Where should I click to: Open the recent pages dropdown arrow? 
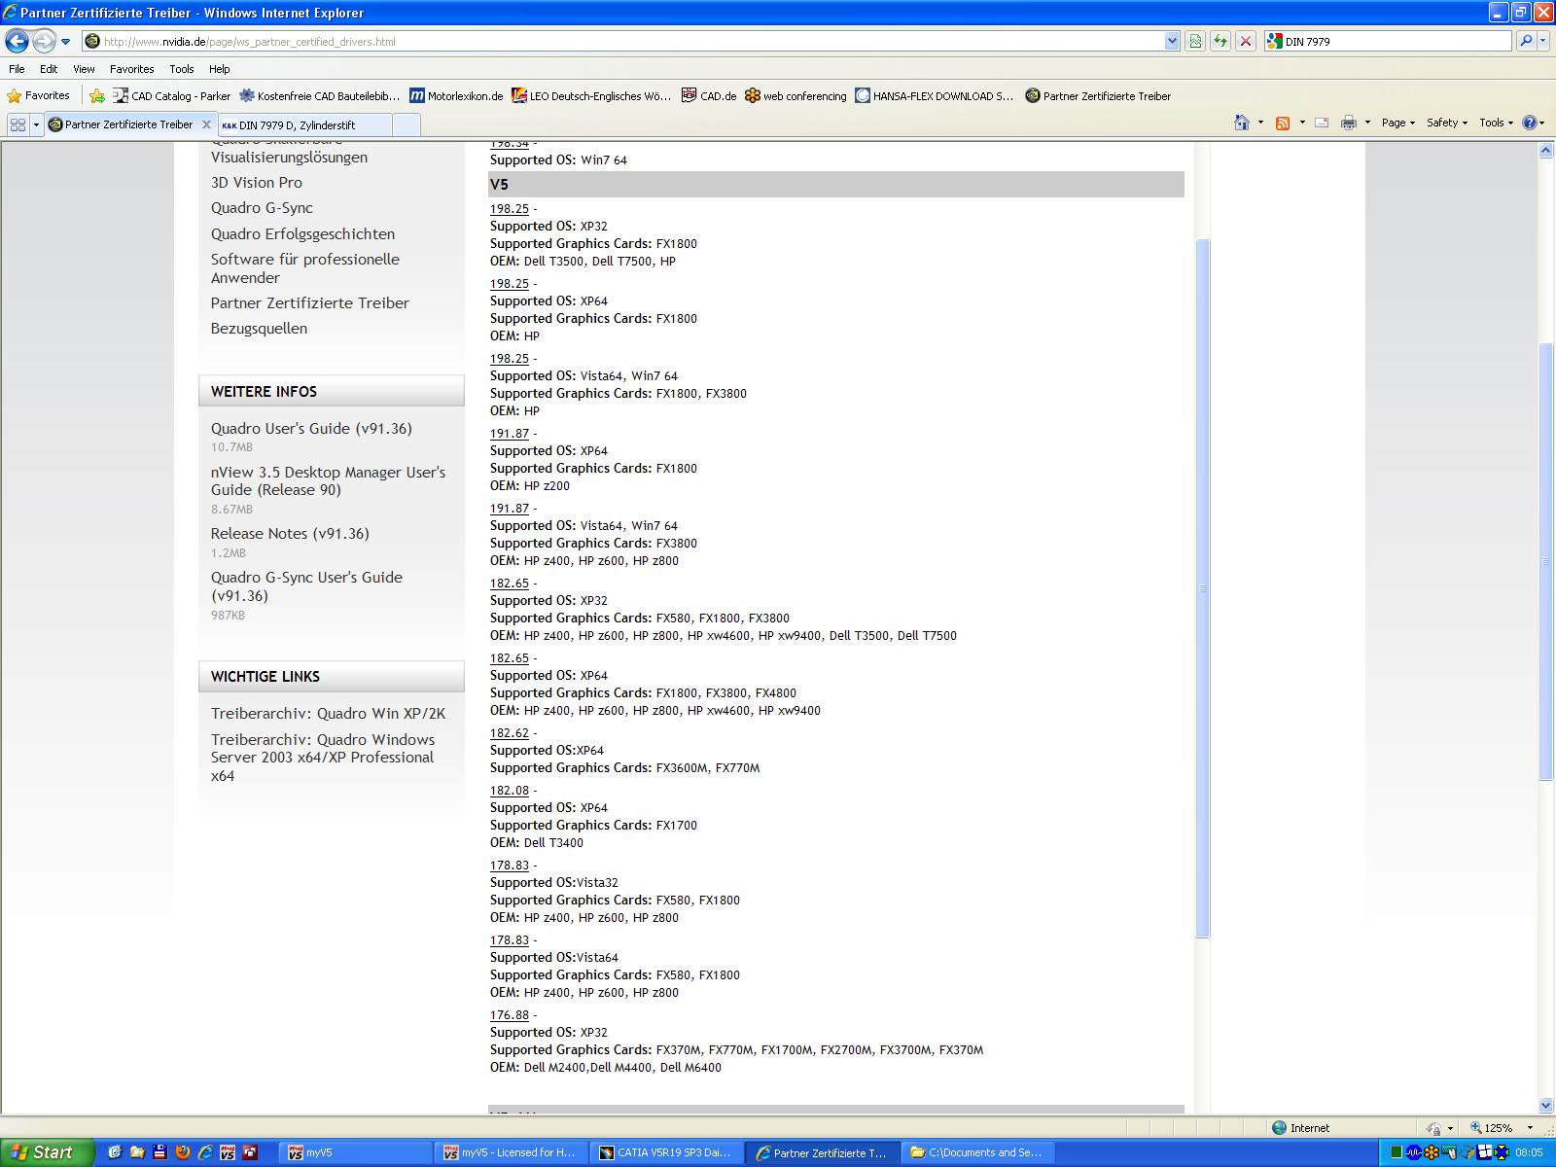[x=65, y=42]
